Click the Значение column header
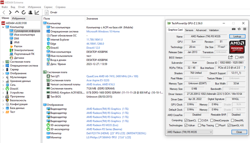 point(92,19)
